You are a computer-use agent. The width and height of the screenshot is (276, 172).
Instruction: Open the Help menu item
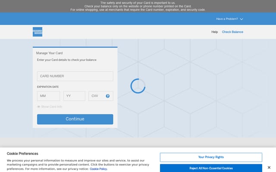[215, 32]
